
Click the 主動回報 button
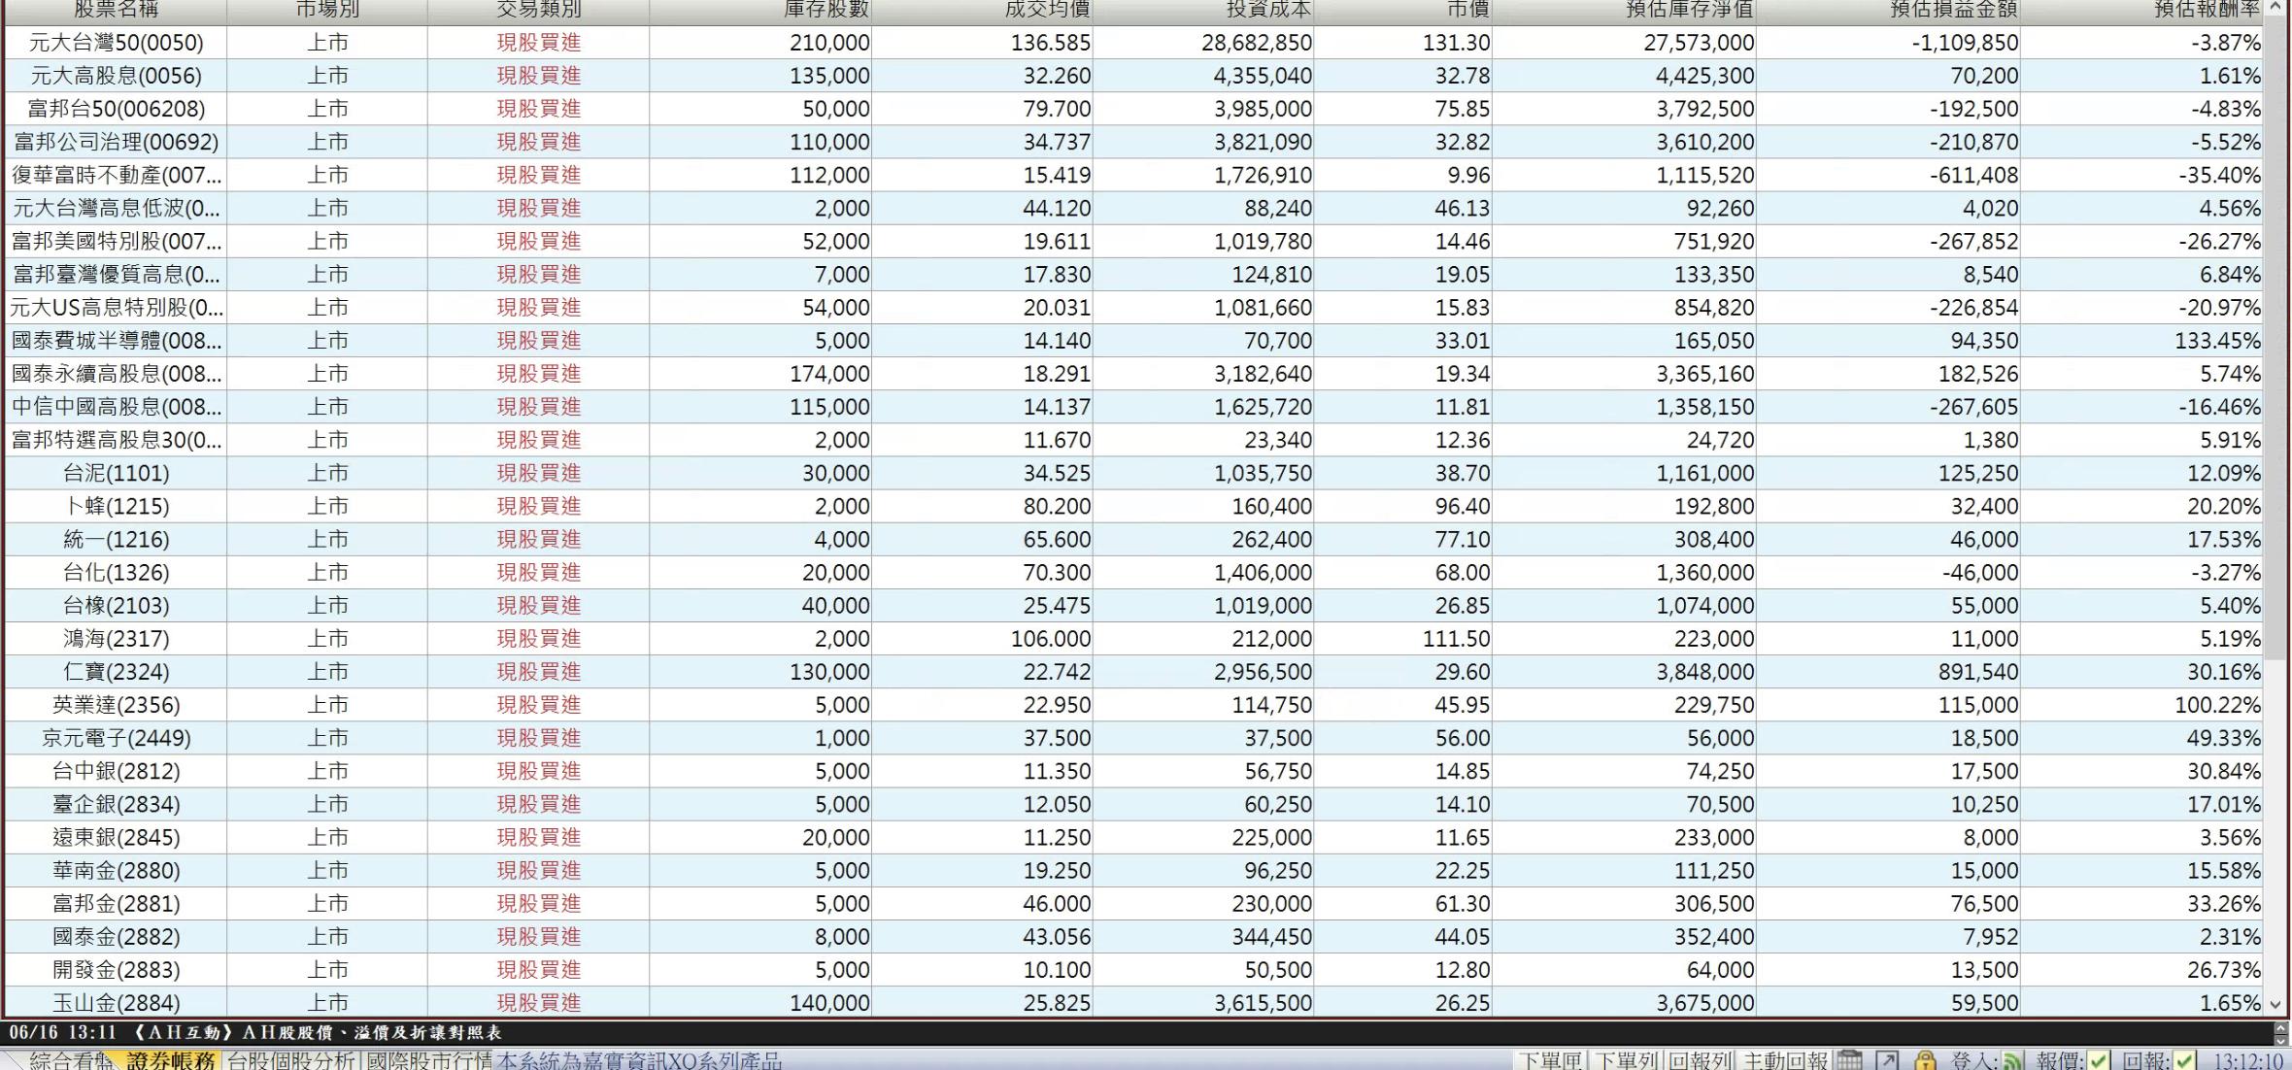1785,1060
